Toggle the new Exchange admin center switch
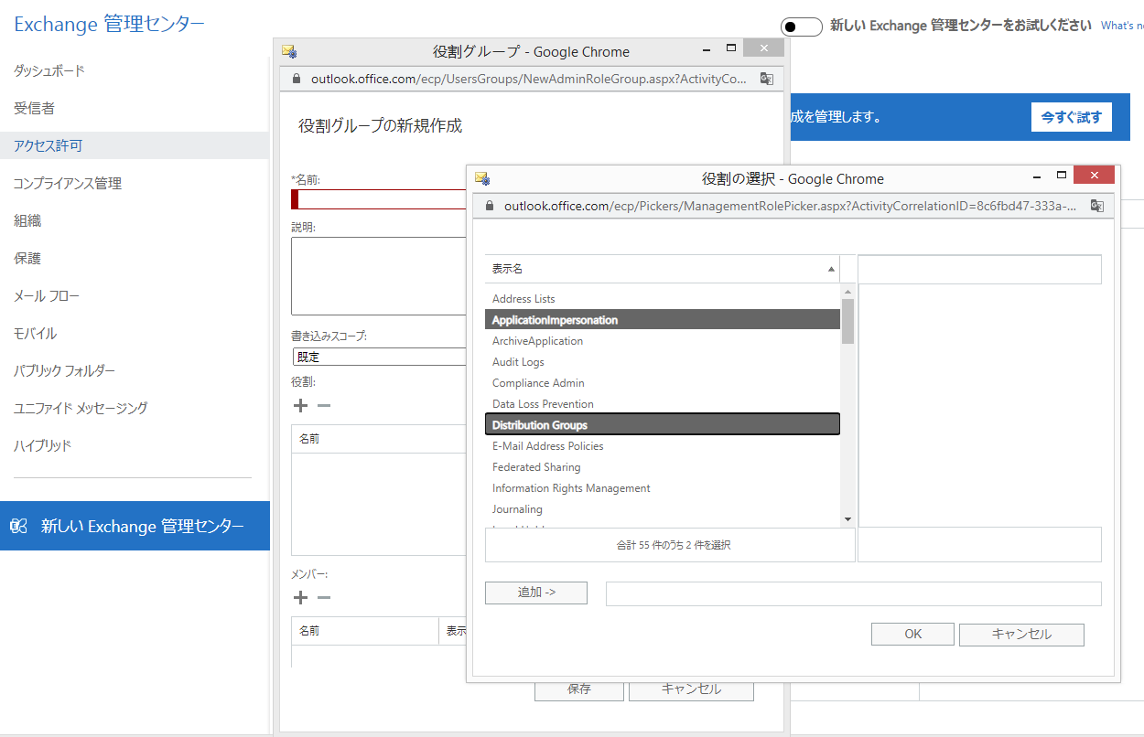Image resolution: width=1144 pixels, height=737 pixels. coord(802,27)
